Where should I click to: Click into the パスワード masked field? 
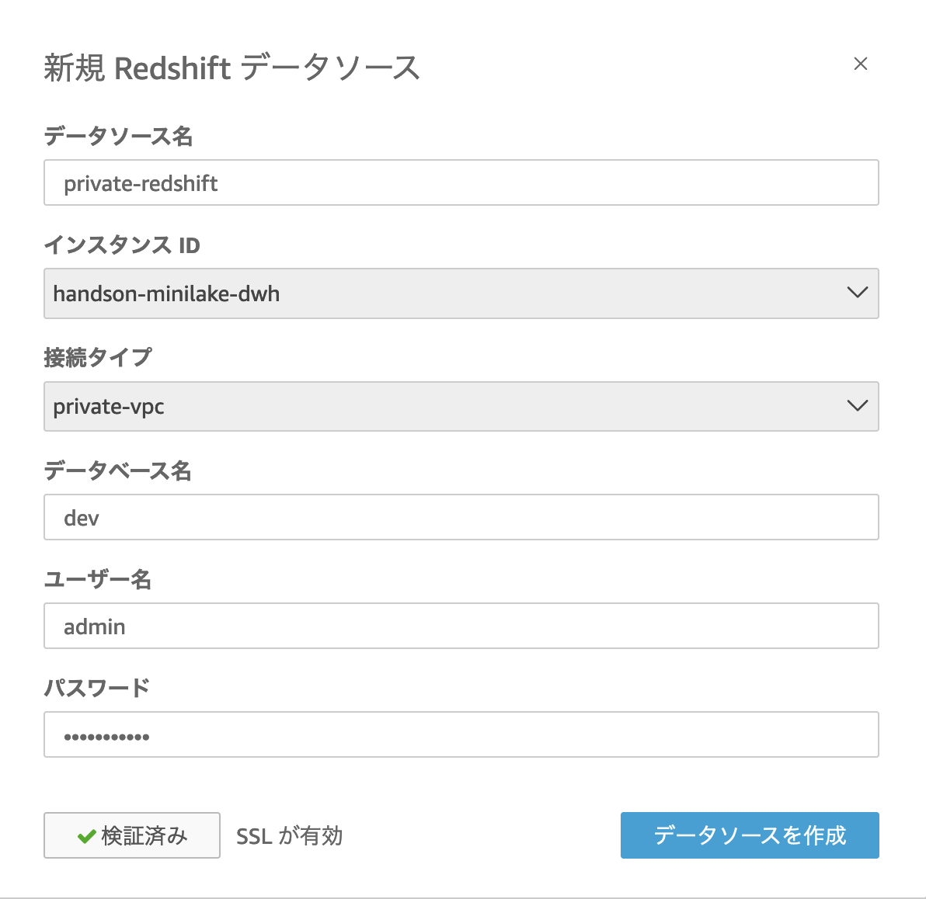[x=461, y=734]
